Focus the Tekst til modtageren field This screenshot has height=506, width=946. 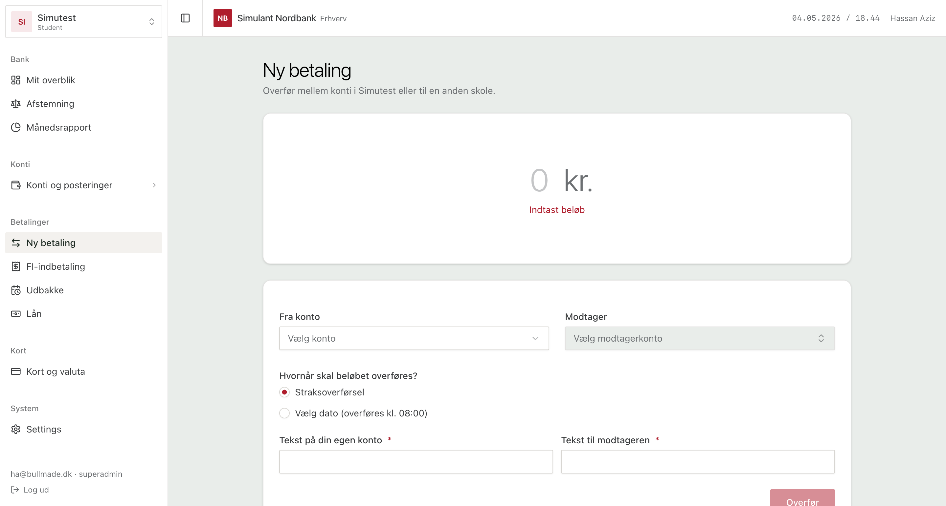tap(698, 462)
